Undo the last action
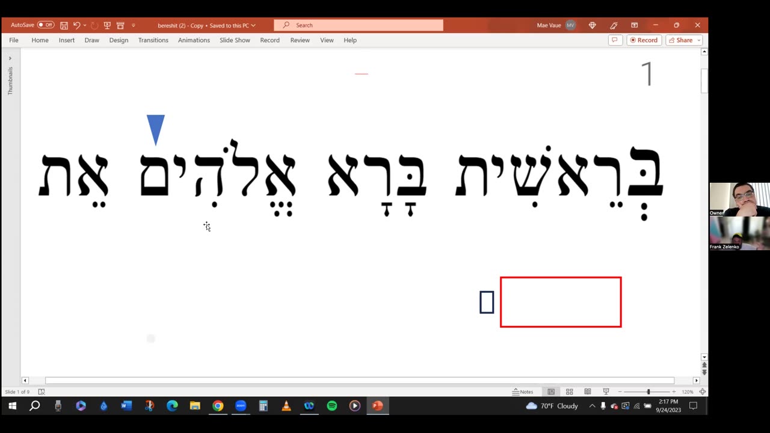The width and height of the screenshot is (770, 433). click(76, 25)
